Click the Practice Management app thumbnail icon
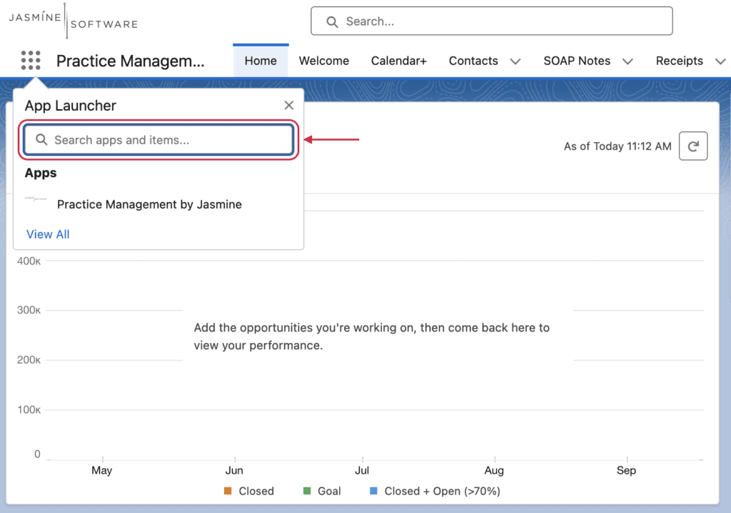This screenshot has height=513, width=731. coord(36,199)
